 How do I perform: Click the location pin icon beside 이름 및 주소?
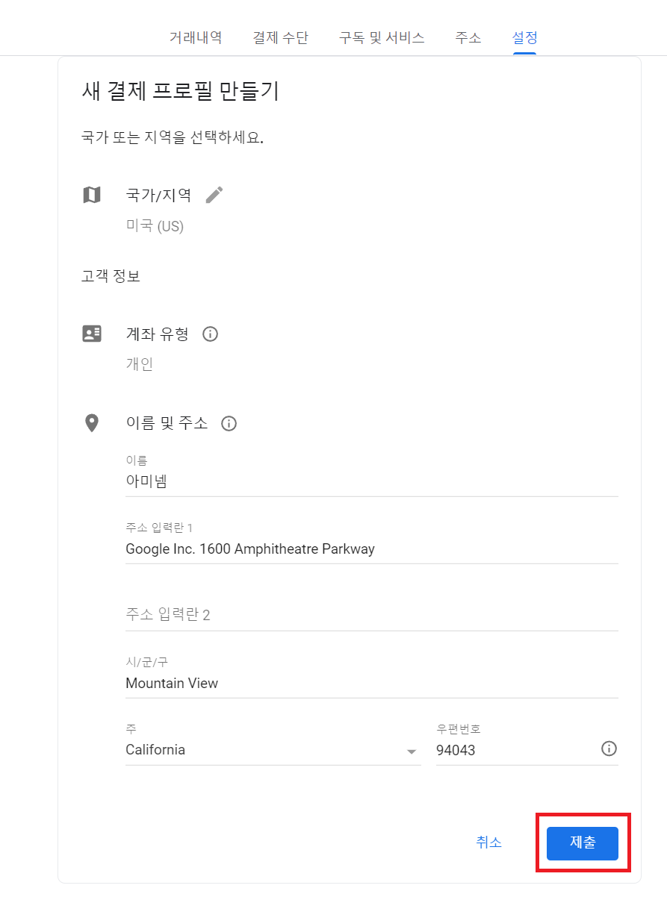91,423
